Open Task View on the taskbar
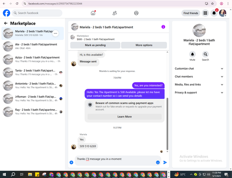This screenshot has height=178, width=232. pyautogui.click(x=22, y=175)
